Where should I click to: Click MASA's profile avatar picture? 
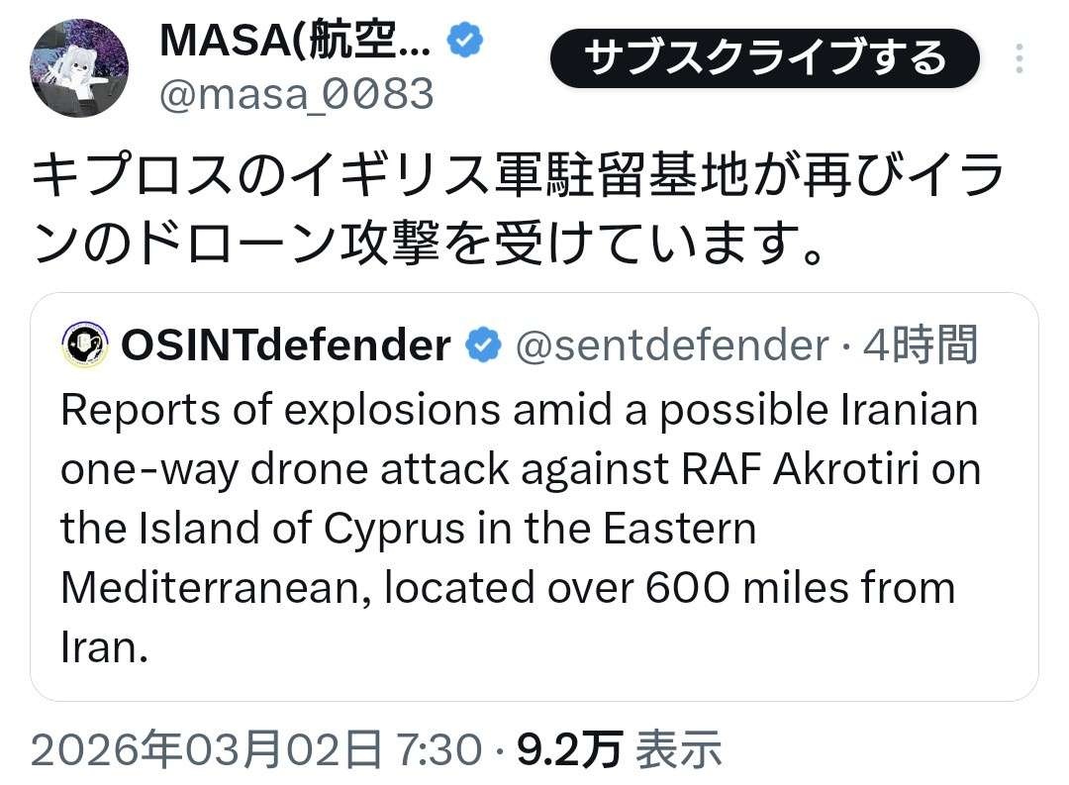[x=79, y=68]
